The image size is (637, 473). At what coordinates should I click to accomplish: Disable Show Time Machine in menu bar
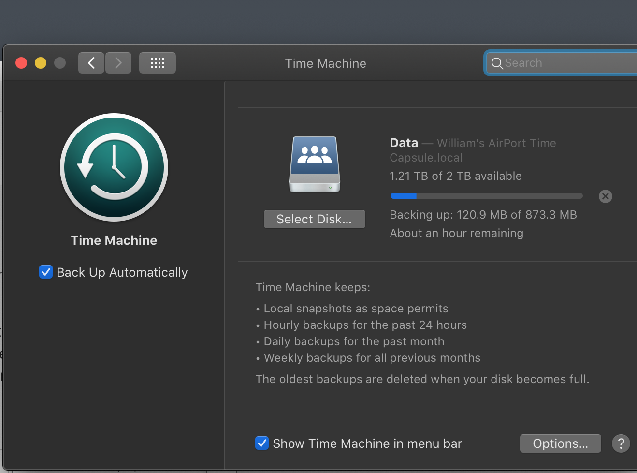(x=262, y=443)
